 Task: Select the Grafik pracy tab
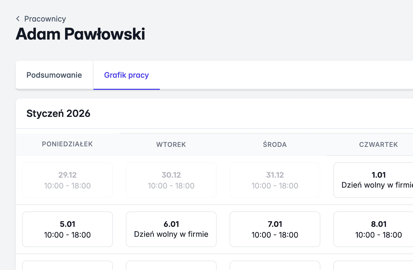[126, 75]
